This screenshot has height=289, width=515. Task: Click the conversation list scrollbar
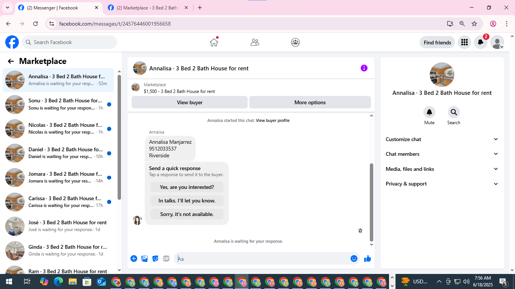point(119,137)
